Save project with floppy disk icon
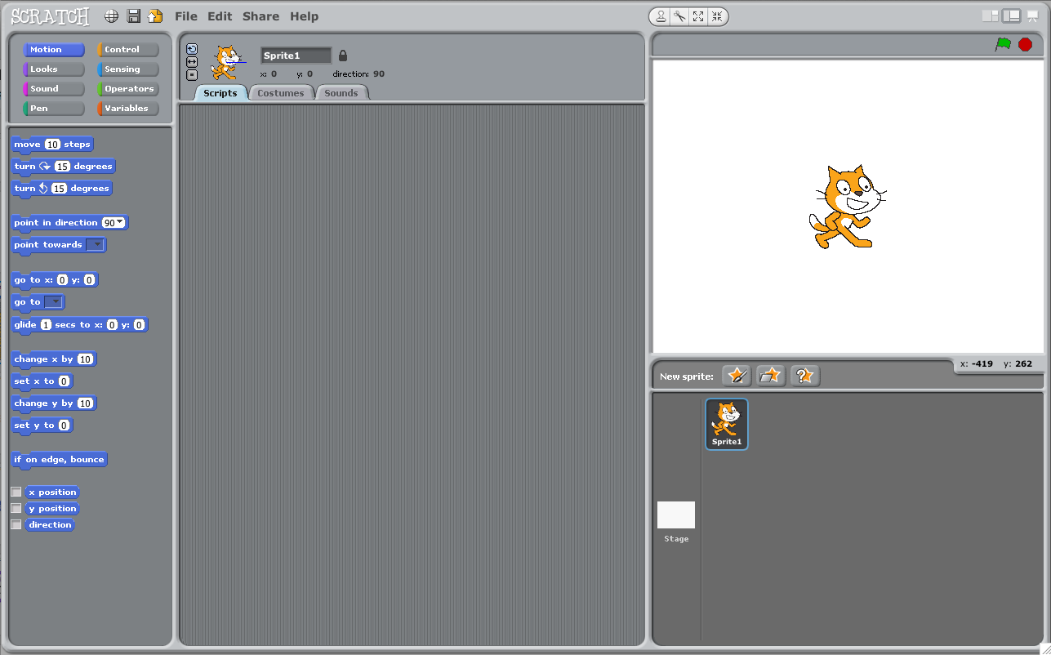Viewport: 1051px width, 655px height. click(134, 16)
